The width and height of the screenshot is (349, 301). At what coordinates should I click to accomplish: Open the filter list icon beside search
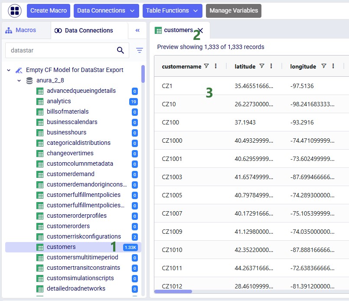pyautogui.click(x=140, y=50)
